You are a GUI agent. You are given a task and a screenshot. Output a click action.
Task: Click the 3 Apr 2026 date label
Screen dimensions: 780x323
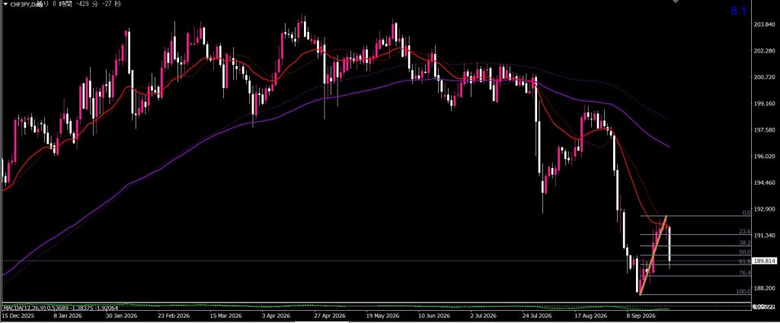click(275, 315)
